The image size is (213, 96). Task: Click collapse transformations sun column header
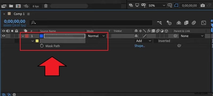click(x=140, y=31)
